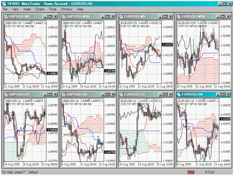Click the 1.43337 price label in EURUSD,M5
The width and height of the screenshot is (234, 176).
168,45
